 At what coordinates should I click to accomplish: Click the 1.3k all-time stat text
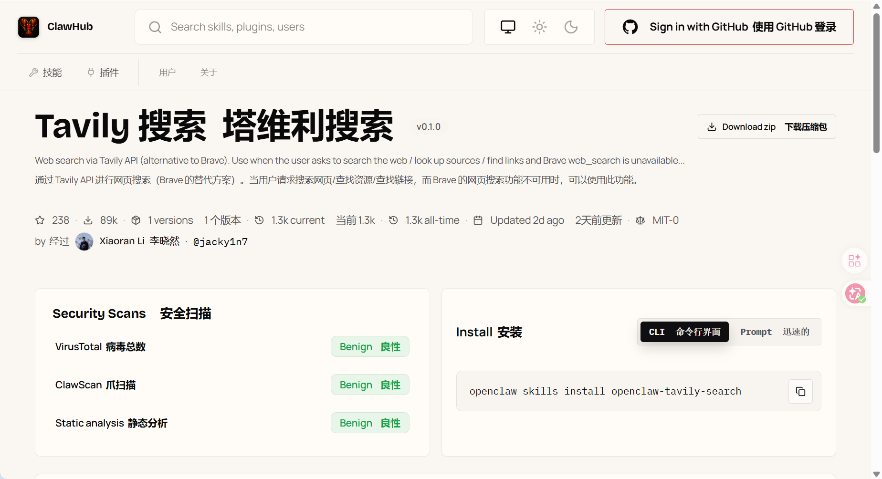click(432, 220)
